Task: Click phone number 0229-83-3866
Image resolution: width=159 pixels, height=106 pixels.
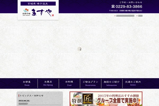Action: click(x=129, y=6)
